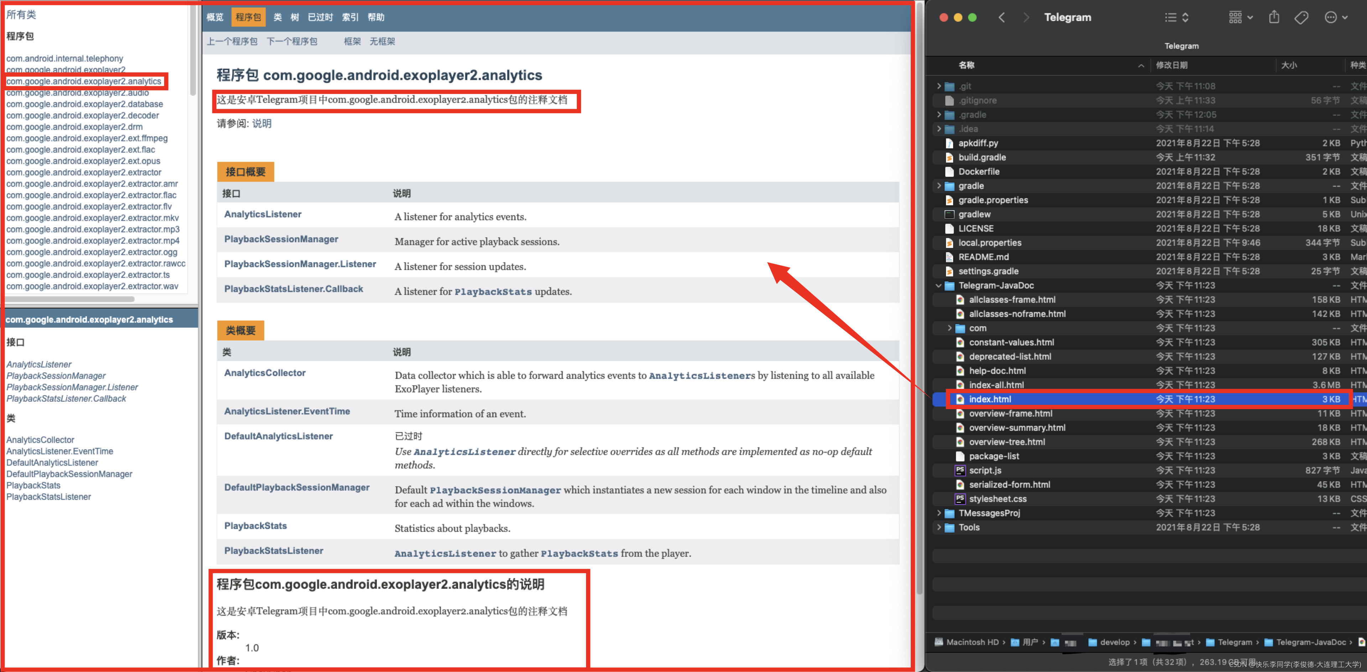Image resolution: width=1367 pixels, height=672 pixels.
Task: Select package-list file icon
Action: pyautogui.click(x=960, y=456)
